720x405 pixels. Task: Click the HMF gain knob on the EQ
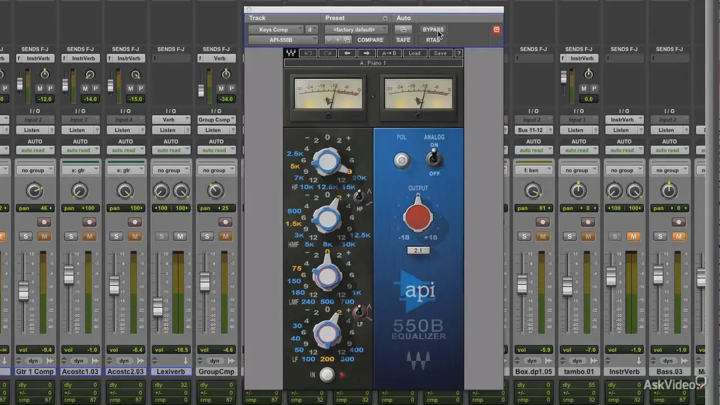[x=327, y=218]
